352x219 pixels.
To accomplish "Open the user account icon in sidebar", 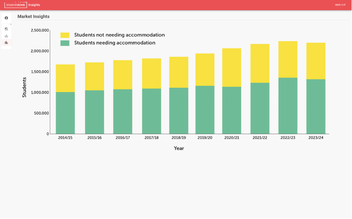I will tap(6, 18).
